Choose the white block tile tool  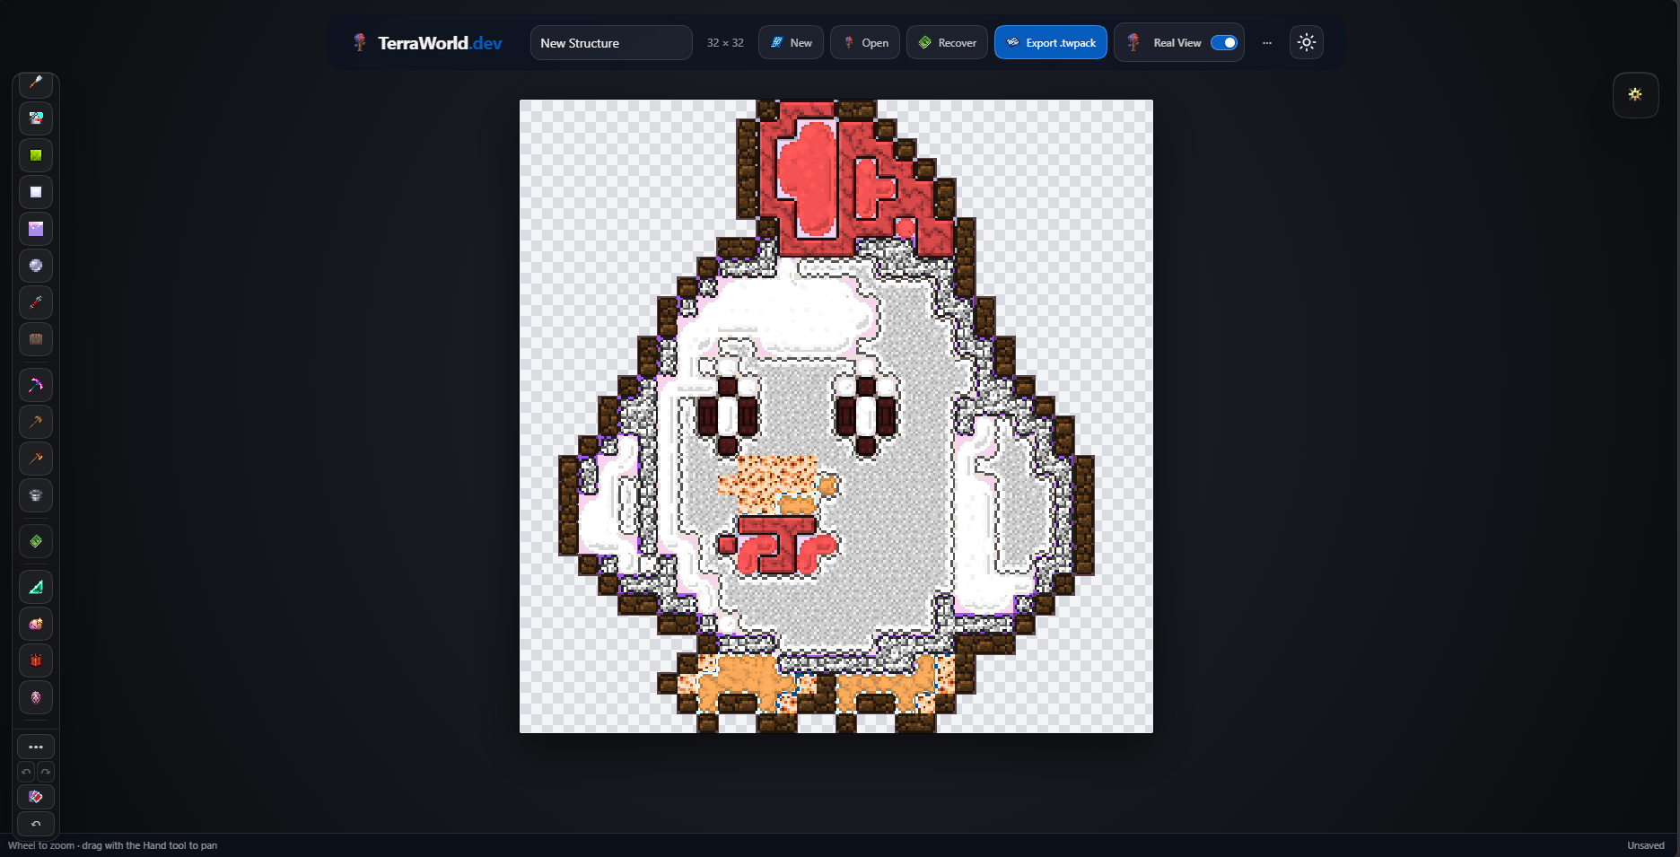36,192
